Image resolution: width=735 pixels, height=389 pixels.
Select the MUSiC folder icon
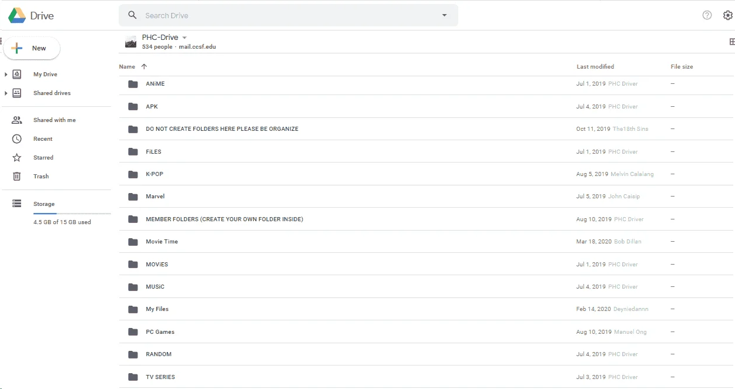tap(133, 287)
